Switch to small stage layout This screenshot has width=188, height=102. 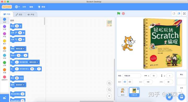(x=174, y=14)
